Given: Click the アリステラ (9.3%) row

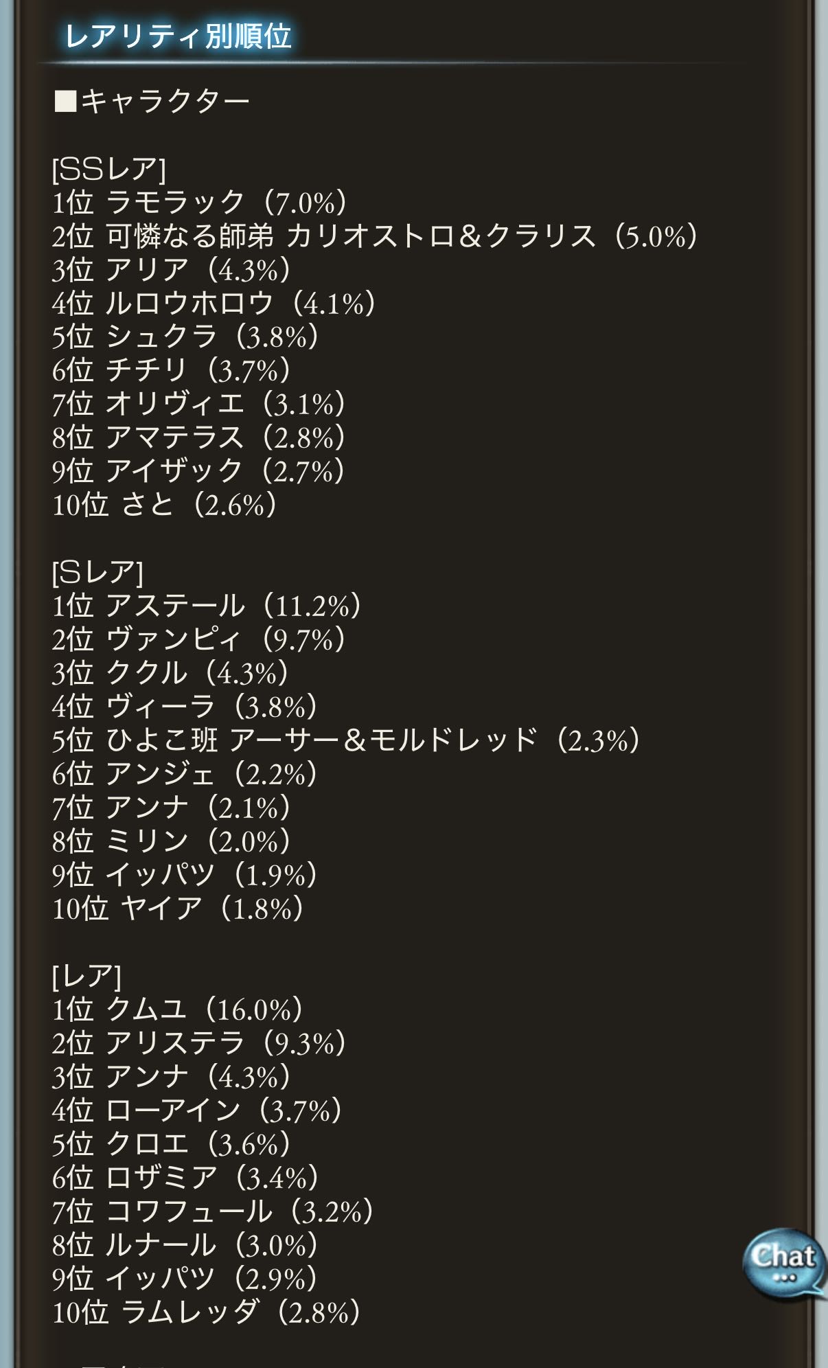Looking at the screenshot, I should click(198, 1043).
